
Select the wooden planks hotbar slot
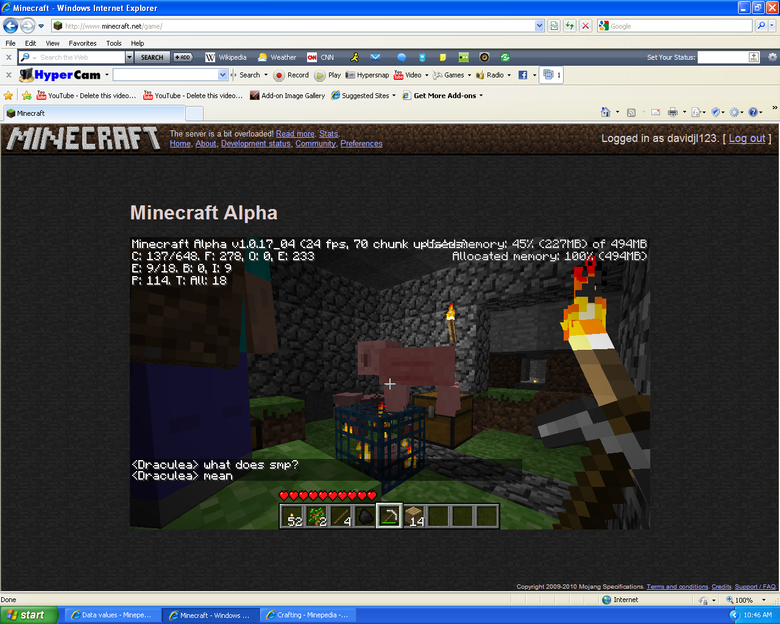[x=414, y=516]
